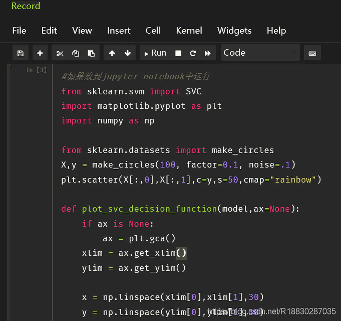Cut selected cells with scissors icon

coord(60,53)
